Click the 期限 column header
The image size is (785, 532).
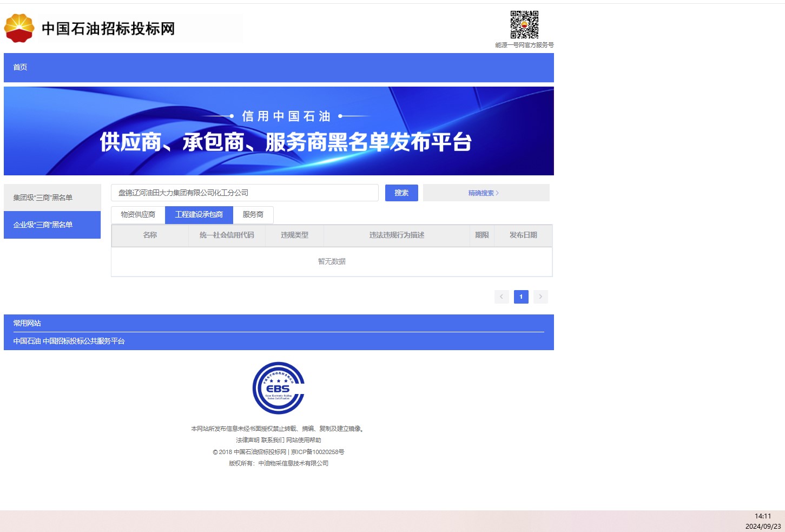click(x=482, y=235)
